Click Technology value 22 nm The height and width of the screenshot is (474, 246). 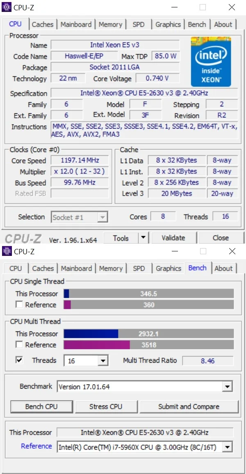(x=68, y=78)
